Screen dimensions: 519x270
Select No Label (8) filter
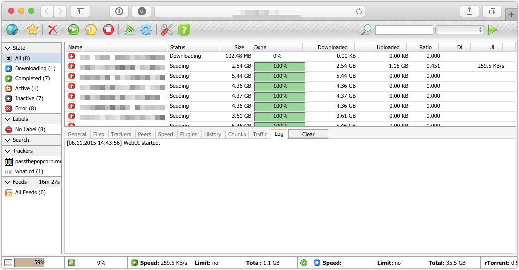(32, 129)
